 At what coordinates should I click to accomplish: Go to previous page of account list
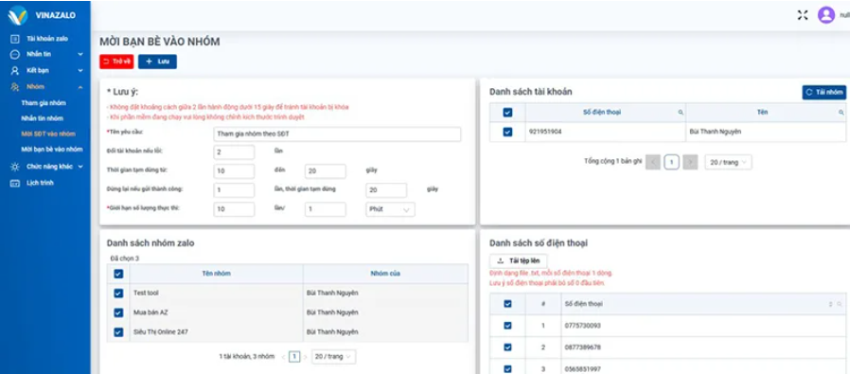pos(653,162)
